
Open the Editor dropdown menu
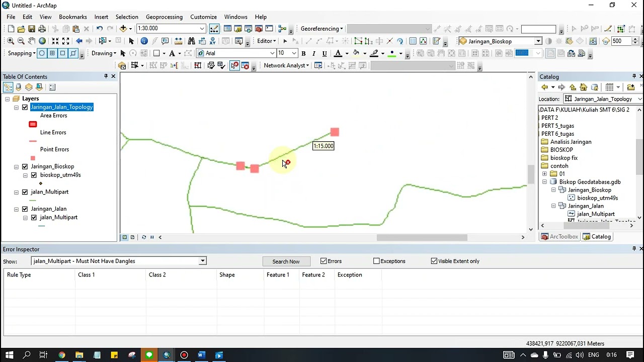tap(266, 41)
